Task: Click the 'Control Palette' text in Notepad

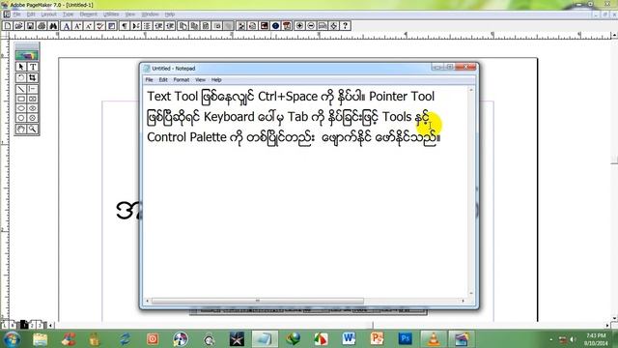Action: pos(186,137)
